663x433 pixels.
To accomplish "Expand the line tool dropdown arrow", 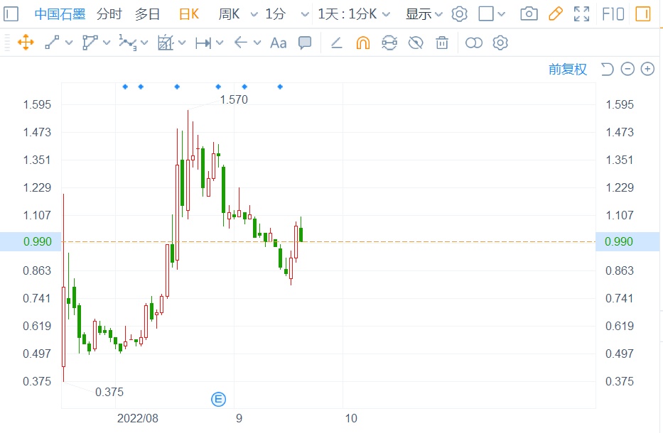I will tap(69, 43).
